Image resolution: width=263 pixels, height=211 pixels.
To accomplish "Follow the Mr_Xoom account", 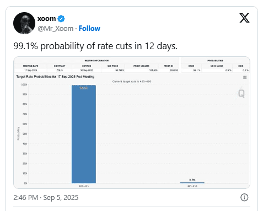I will (x=89, y=29).
